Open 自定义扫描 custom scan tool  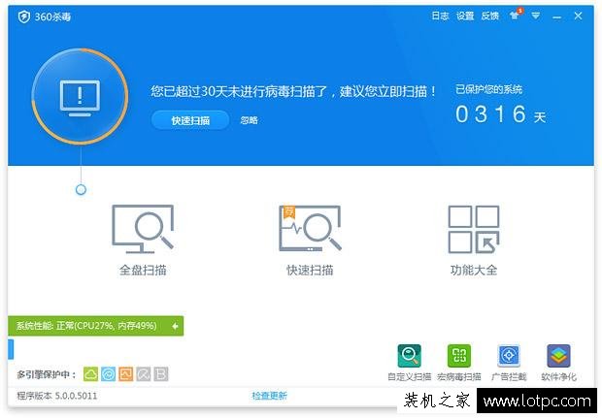click(410, 362)
